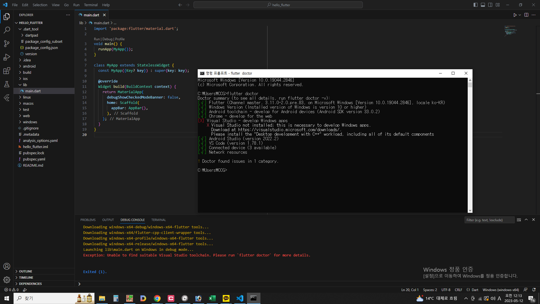
Task: Open Source Control view
Action: pyautogui.click(x=7, y=44)
